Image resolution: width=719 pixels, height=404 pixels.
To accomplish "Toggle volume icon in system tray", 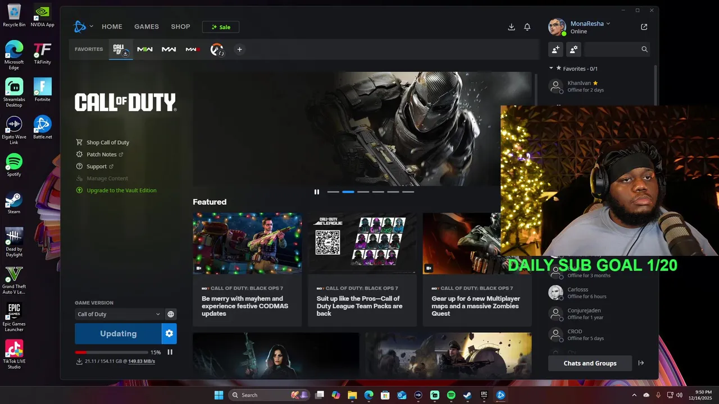I will coord(679,395).
